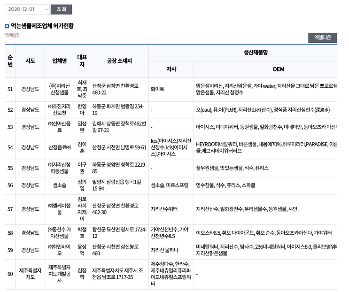This screenshot has width=349, height=292.
Task: Click row number 60
Action: click(10, 274)
